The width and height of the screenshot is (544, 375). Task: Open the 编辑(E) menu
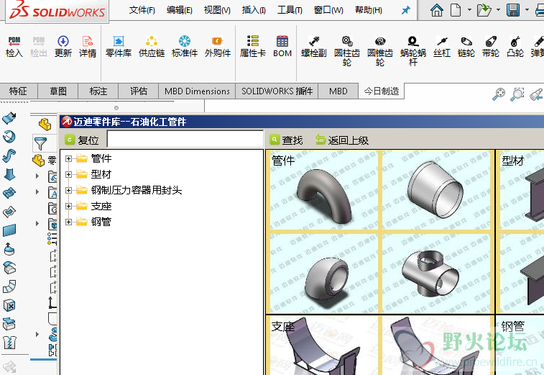(x=180, y=10)
